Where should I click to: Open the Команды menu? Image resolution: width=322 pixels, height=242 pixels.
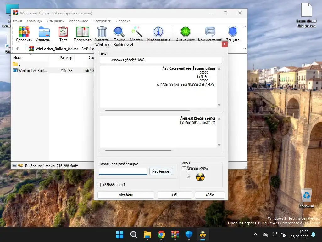coord(34,21)
